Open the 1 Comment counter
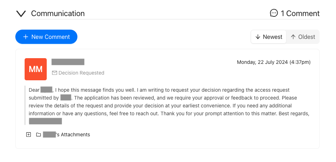The height and width of the screenshot is (162, 336). (295, 13)
